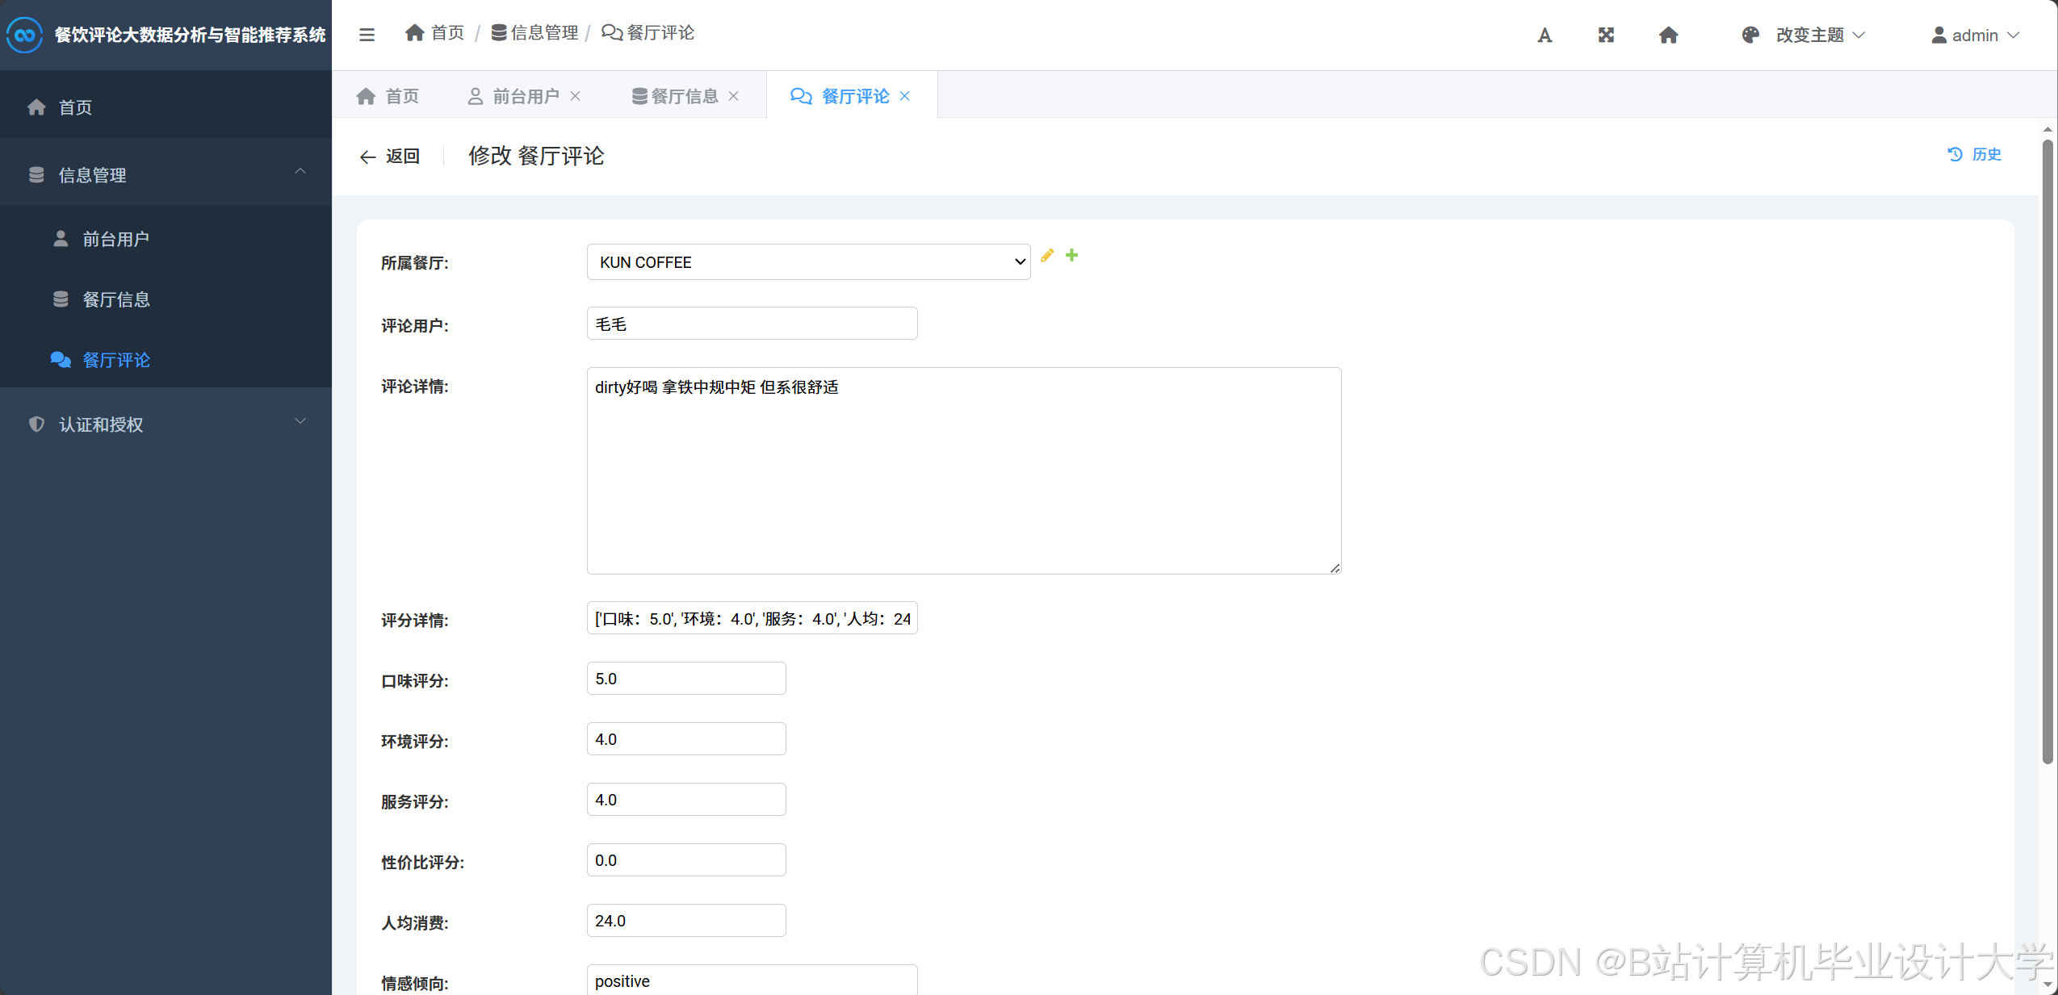
Task: Close the 餐厅评论 tab
Action: click(x=905, y=96)
